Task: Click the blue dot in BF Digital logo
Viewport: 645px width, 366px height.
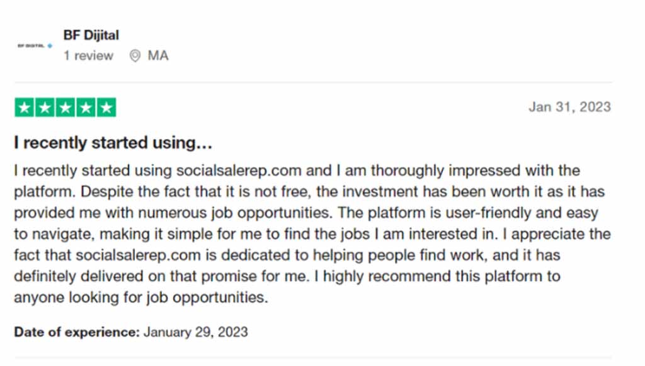Action: point(50,46)
